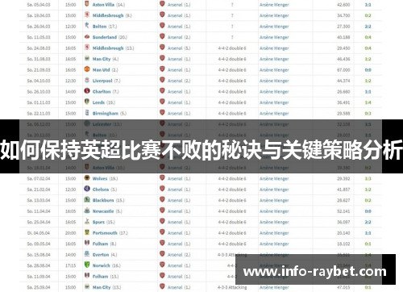Viewport: 403px width, 292px height.
Task: Open the 1:4 result for Leeds match
Action: [x=368, y=102]
